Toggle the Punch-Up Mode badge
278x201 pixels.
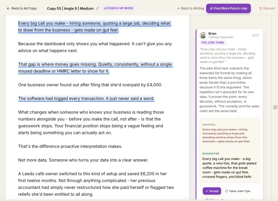click(x=118, y=8)
